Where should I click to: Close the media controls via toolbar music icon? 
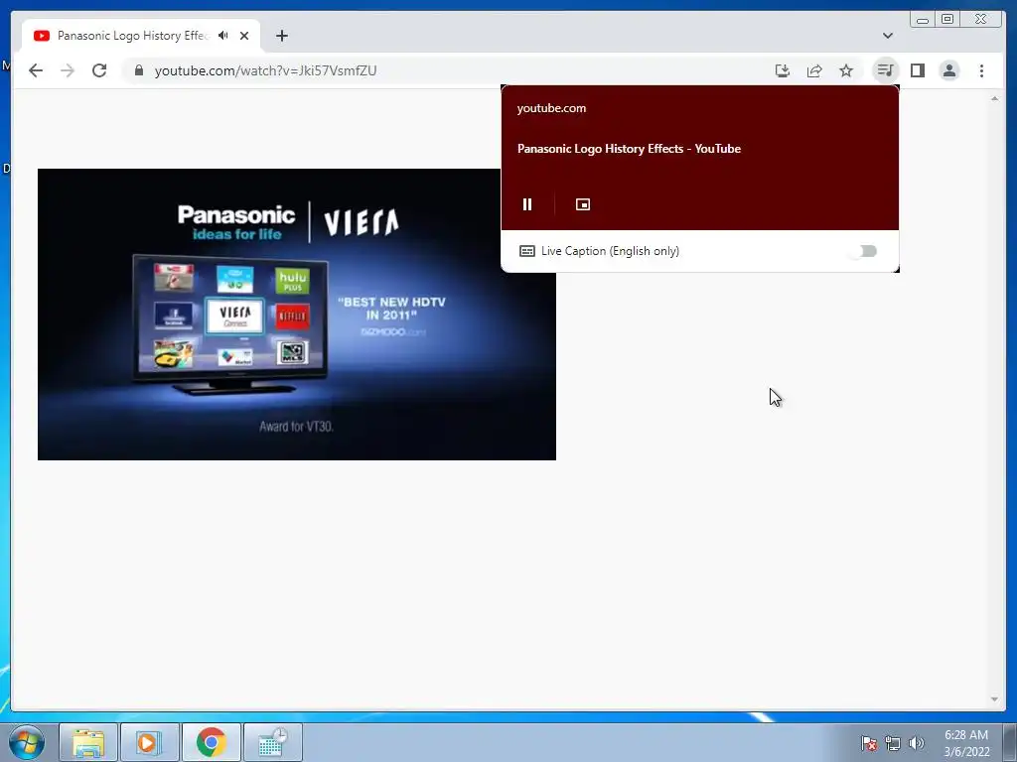(885, 70)
